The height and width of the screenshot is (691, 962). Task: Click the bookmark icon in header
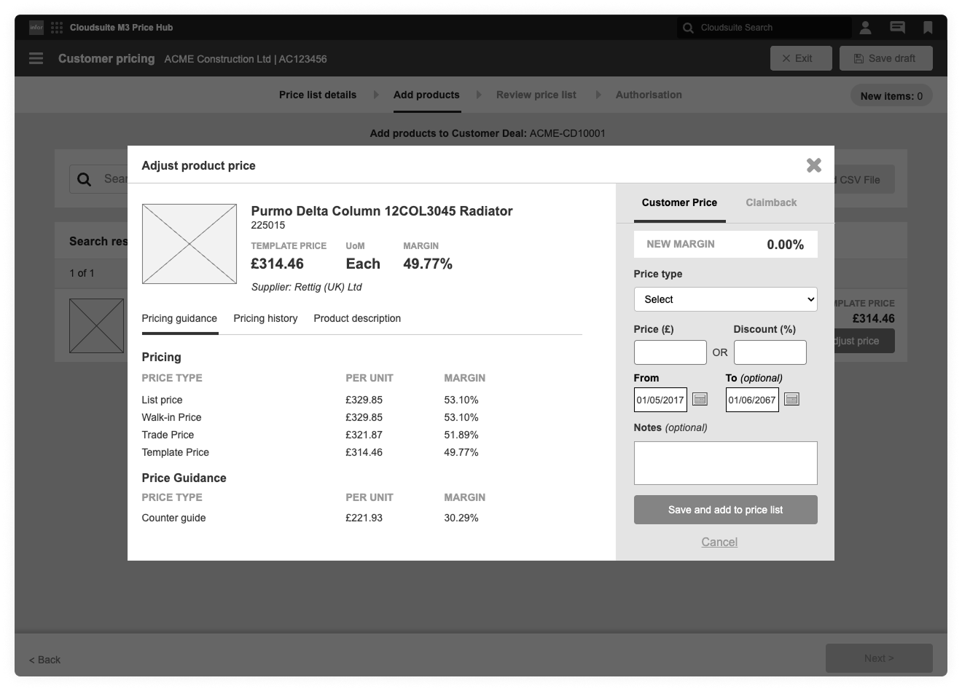tap(928, 28)
